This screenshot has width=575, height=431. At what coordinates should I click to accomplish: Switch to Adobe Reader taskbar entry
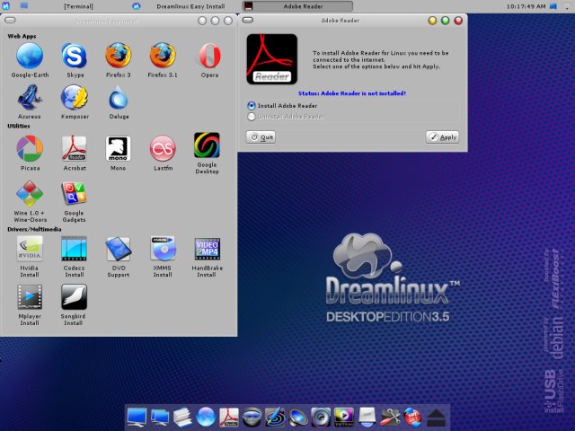[x=297, y=6]
